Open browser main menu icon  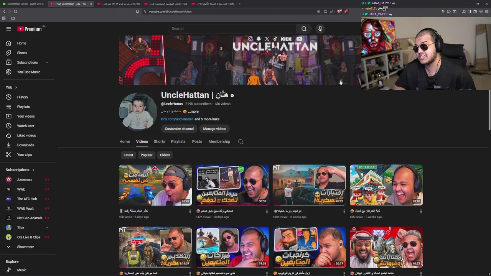coord(486,11)
